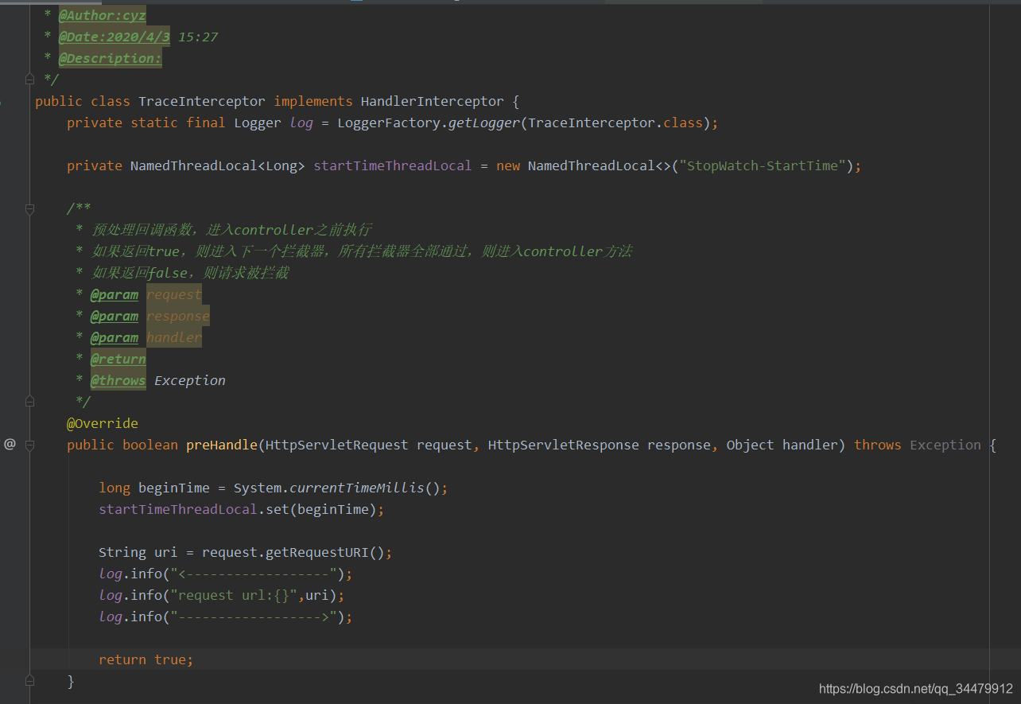Click the fold marker at the closing brace of preHandle
The image size is (1021, 704).
pyautogui.click(x=29, y=681)
